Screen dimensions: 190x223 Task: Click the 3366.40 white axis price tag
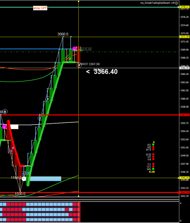point(184,68)
